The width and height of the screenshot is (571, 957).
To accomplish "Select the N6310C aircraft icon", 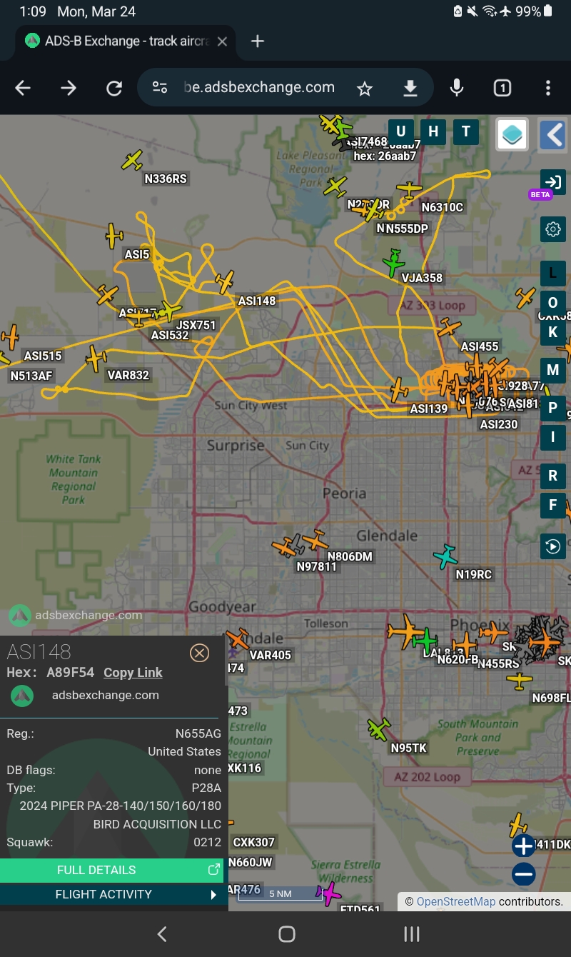I will click(x=410, y=190).
